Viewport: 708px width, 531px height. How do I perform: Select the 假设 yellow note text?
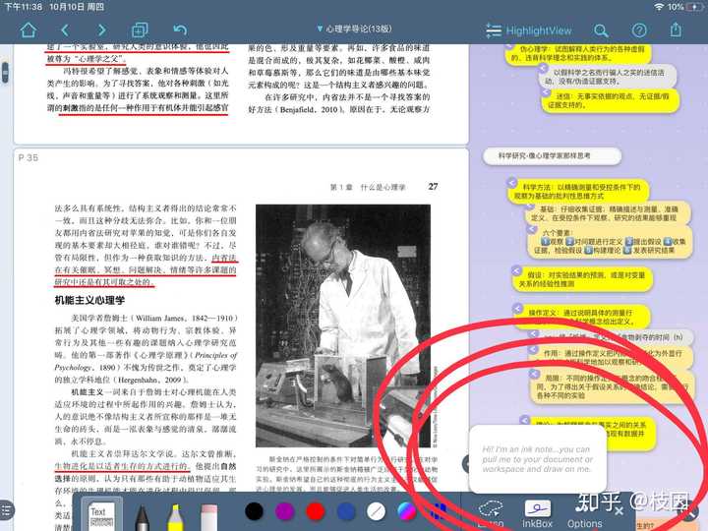[582, 279]
